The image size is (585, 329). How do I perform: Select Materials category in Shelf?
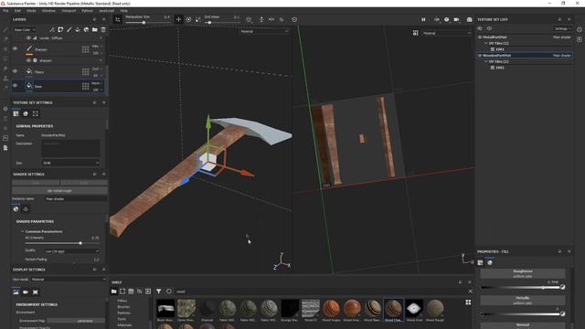(x=124, y=325)
